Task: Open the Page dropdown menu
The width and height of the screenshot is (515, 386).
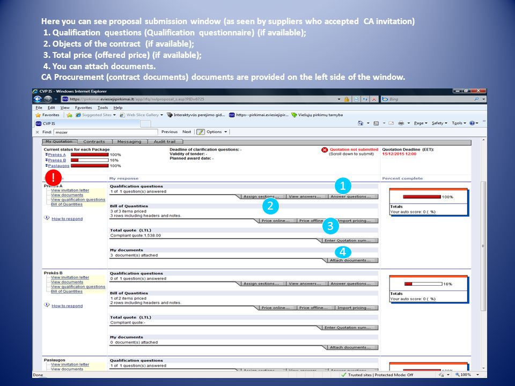Action: click(421, 123)
